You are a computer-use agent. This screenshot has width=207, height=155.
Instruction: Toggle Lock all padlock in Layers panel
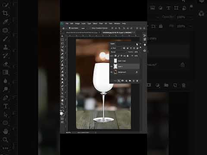(x=128, y=56)
